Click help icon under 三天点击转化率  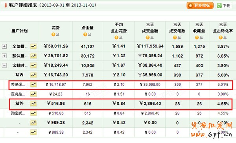(221, 38)
